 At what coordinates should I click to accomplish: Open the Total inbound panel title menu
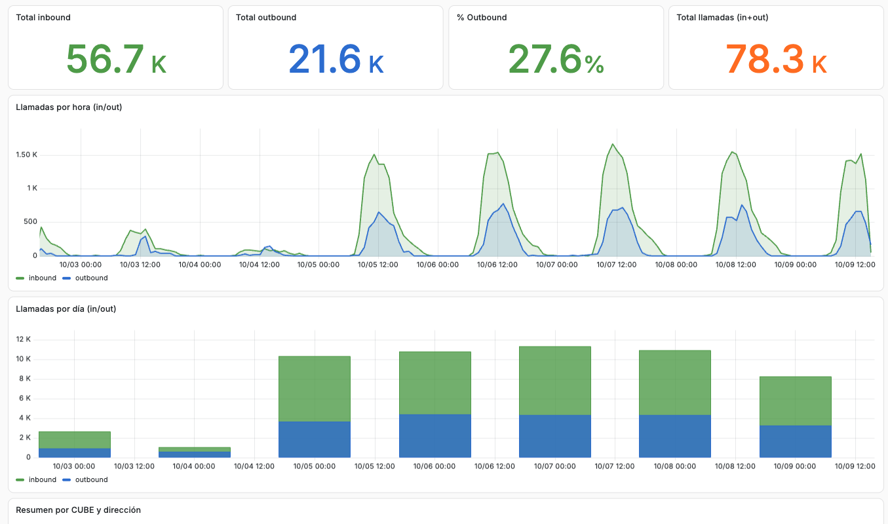coord(43,18)
